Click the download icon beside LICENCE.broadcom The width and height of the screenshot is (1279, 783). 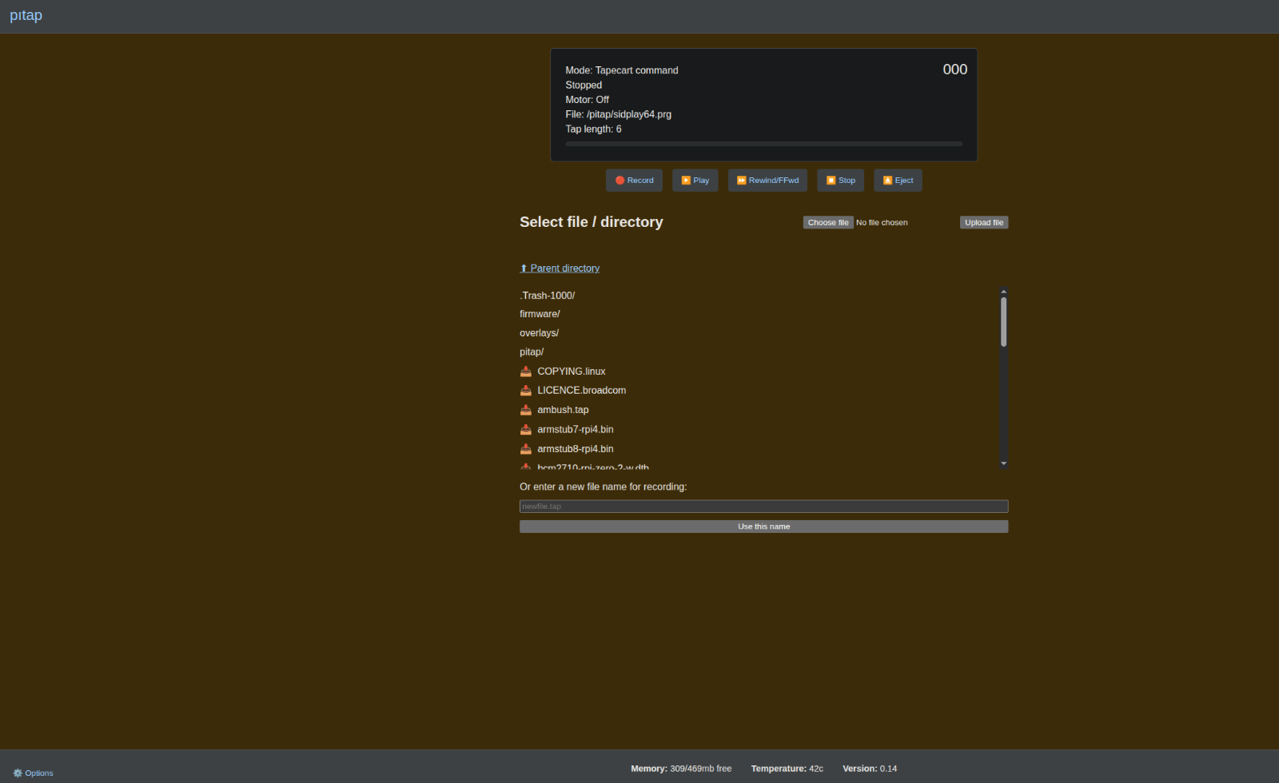click(x=526, y=391)
